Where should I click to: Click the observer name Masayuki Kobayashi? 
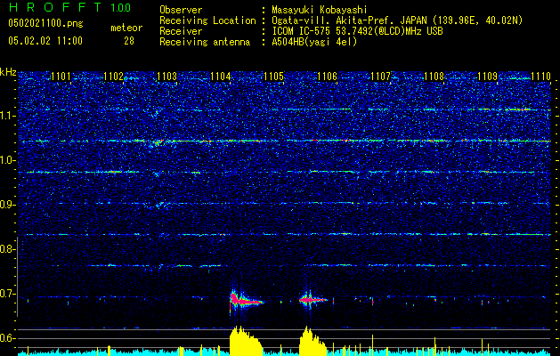point(320,10)
